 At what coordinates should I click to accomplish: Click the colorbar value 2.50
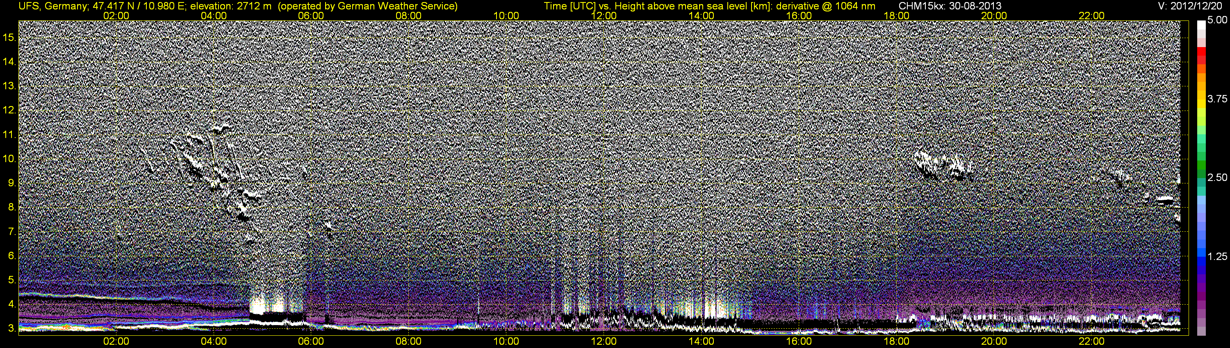(x=1217, y=177)
